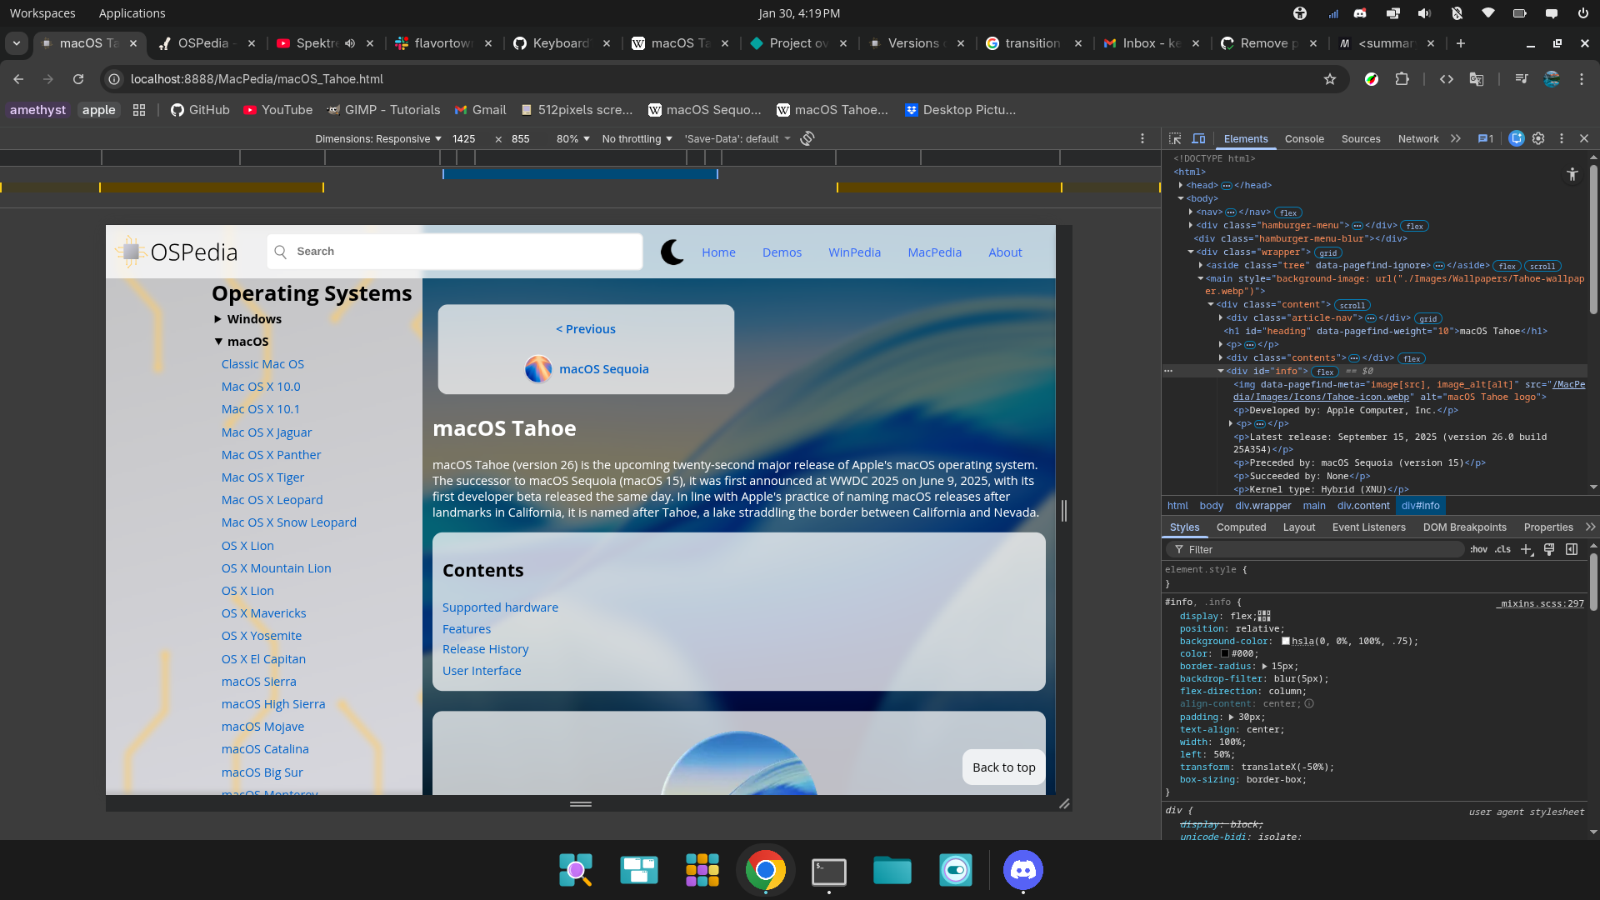Expand the Windows tree in sidebar

point(218,319)
